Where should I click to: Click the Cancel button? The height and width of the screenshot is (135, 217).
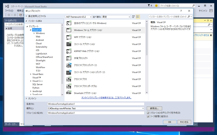point(184,122)
